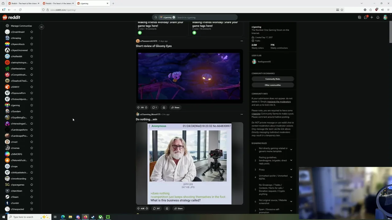Image resolution: width=392 pixels, height=220 pixels.
Task: Open Steam from the Windows taskbar
Action: click(93, 217)
